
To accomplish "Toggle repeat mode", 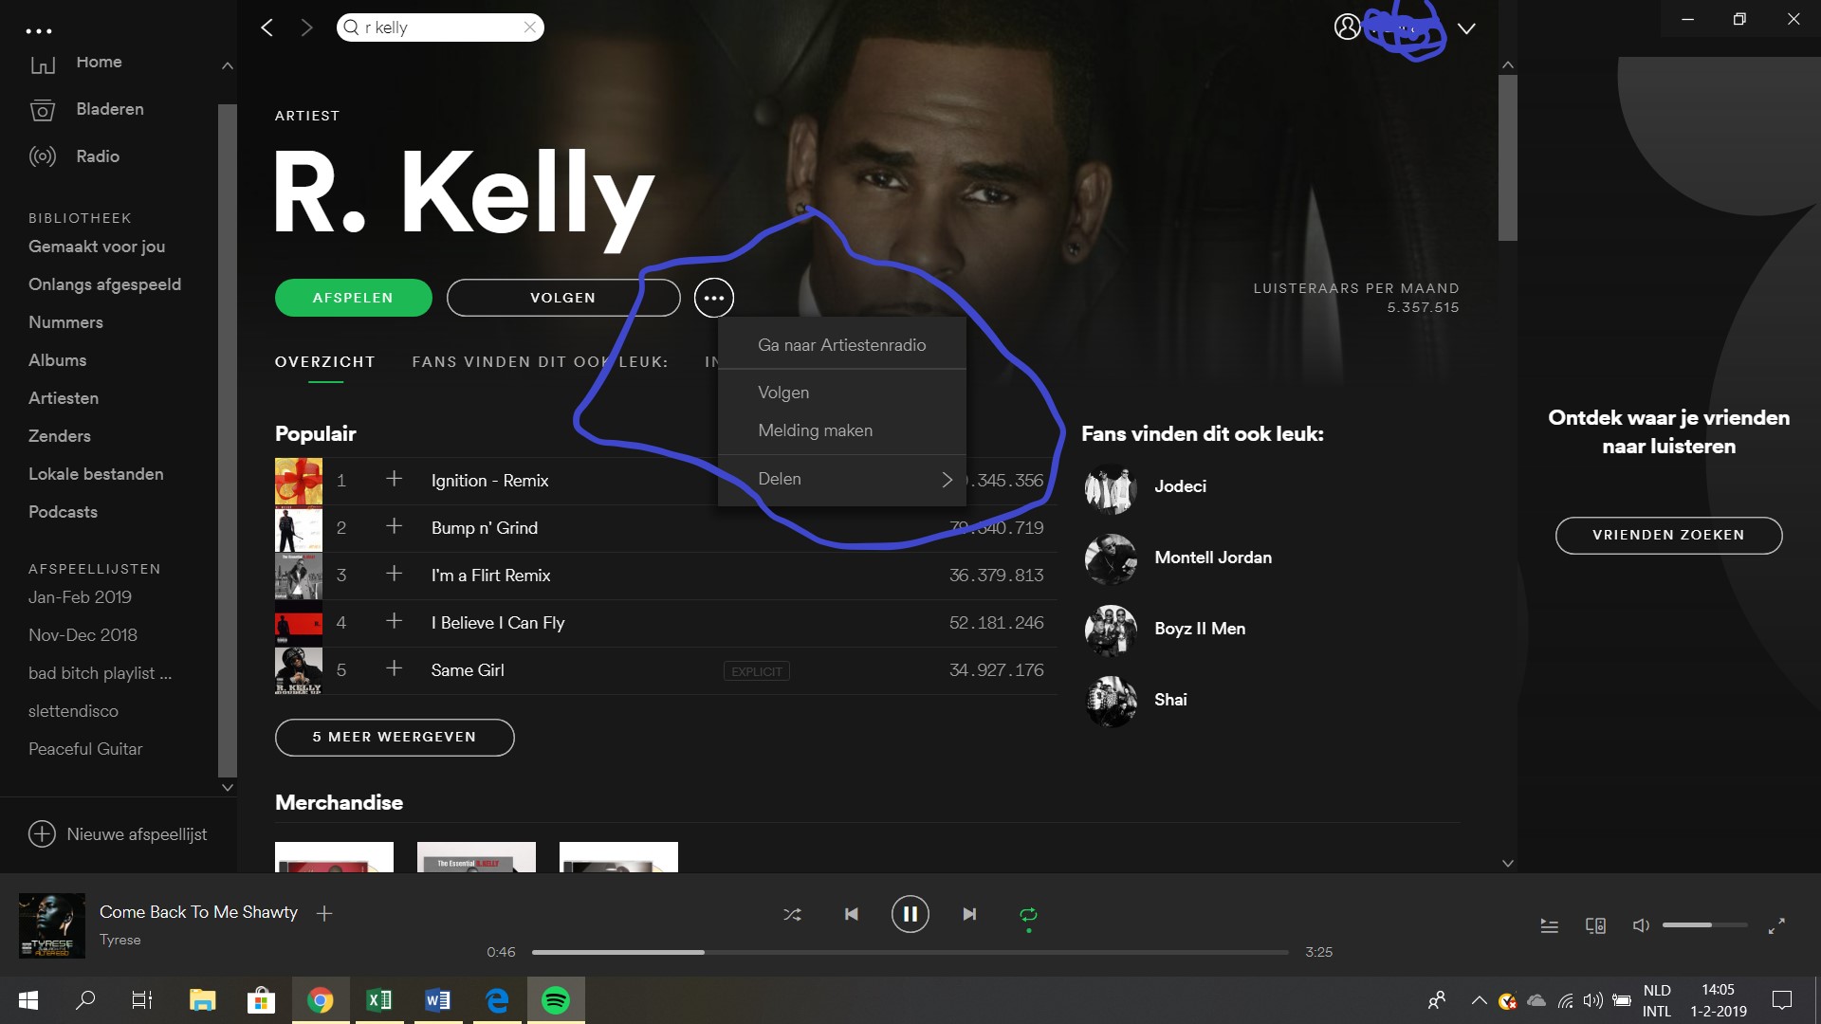I will (x=1028, y=915).
